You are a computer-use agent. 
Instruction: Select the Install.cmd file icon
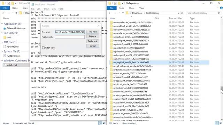click(x=5, y=65)
